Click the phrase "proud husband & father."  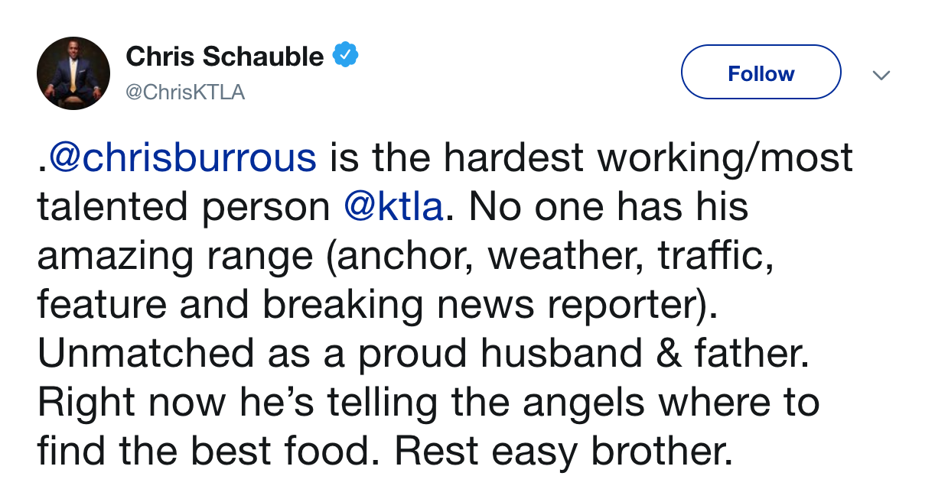pyautogui.click(x=584, y=355)
